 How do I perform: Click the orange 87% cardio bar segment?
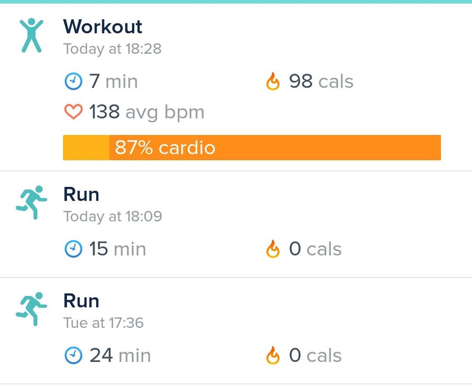pos(275,148)
